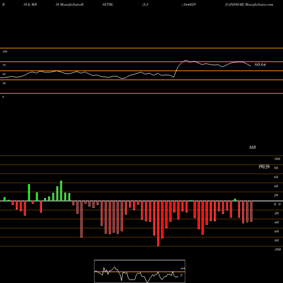Open the mini line chart thumbnail at the bottom
Image resolution: width=283 pixels, height=283 pixels.
[x=140, y=271]
